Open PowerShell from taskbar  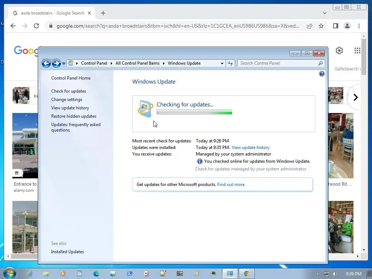(x=130, y=274)
